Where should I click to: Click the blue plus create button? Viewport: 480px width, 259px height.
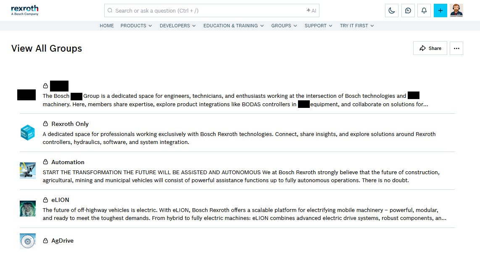tap(440, 10)
